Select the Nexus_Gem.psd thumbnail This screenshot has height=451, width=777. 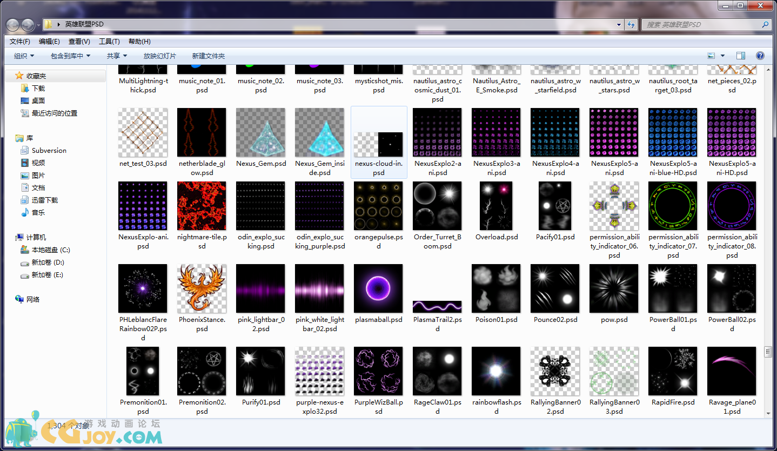(261, 132)
